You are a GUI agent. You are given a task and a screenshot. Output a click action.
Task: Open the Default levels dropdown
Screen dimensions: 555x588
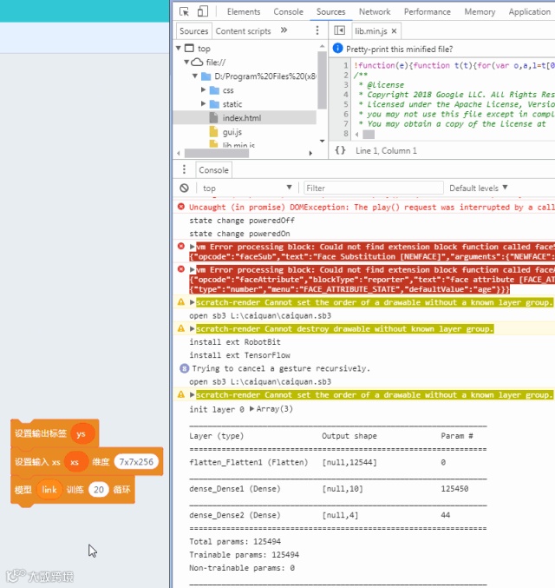pyautogui.click(x=478, y=188)
